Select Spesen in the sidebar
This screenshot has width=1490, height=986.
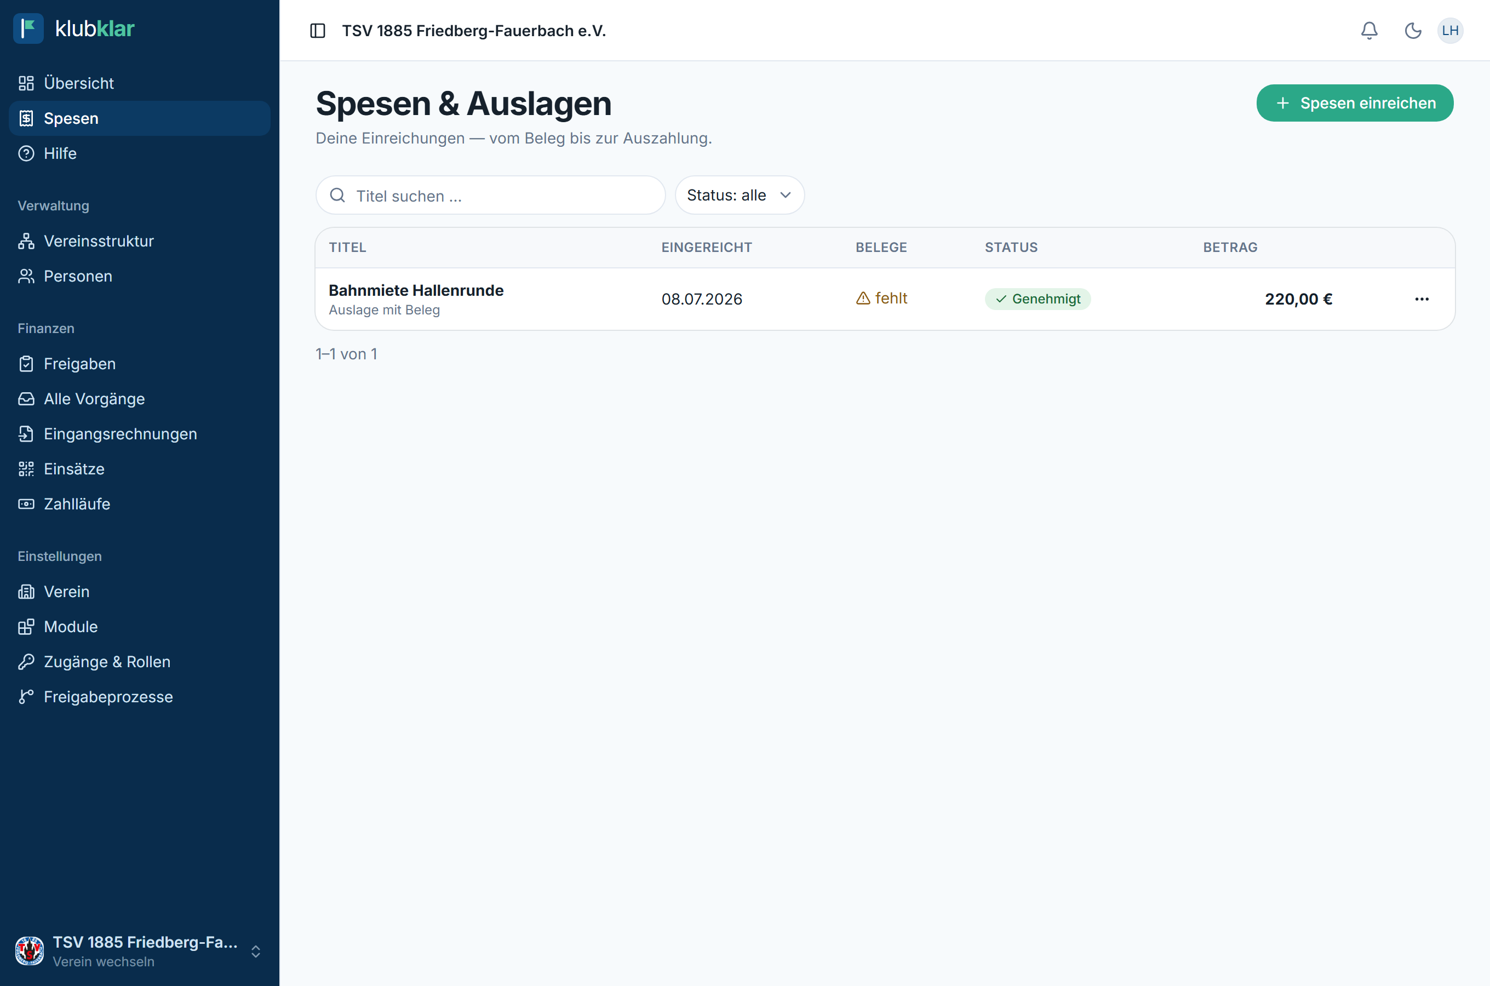point(140,118)
